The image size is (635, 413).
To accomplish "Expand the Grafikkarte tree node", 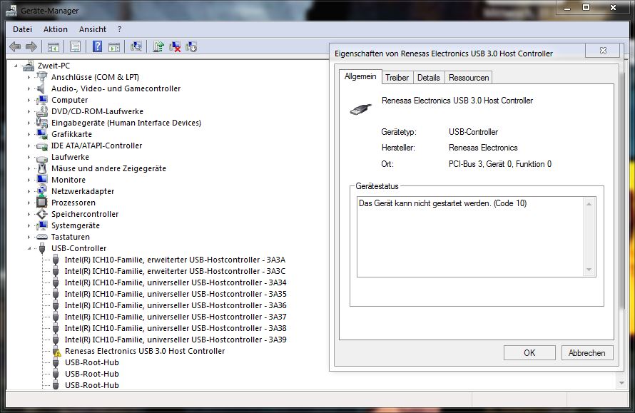I will click(x=29, y=134).
